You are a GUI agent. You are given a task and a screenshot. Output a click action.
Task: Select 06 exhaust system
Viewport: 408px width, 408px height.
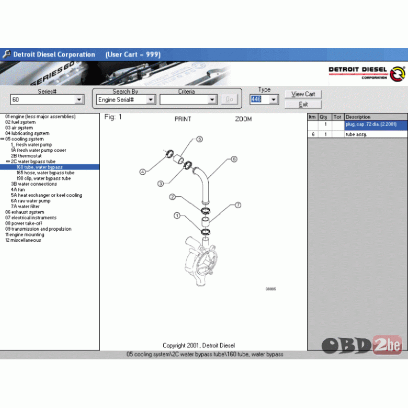[25, 212]
